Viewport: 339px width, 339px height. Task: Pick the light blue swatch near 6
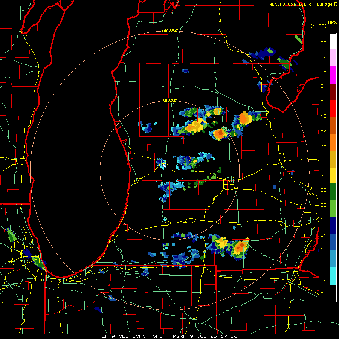[333, 259]
